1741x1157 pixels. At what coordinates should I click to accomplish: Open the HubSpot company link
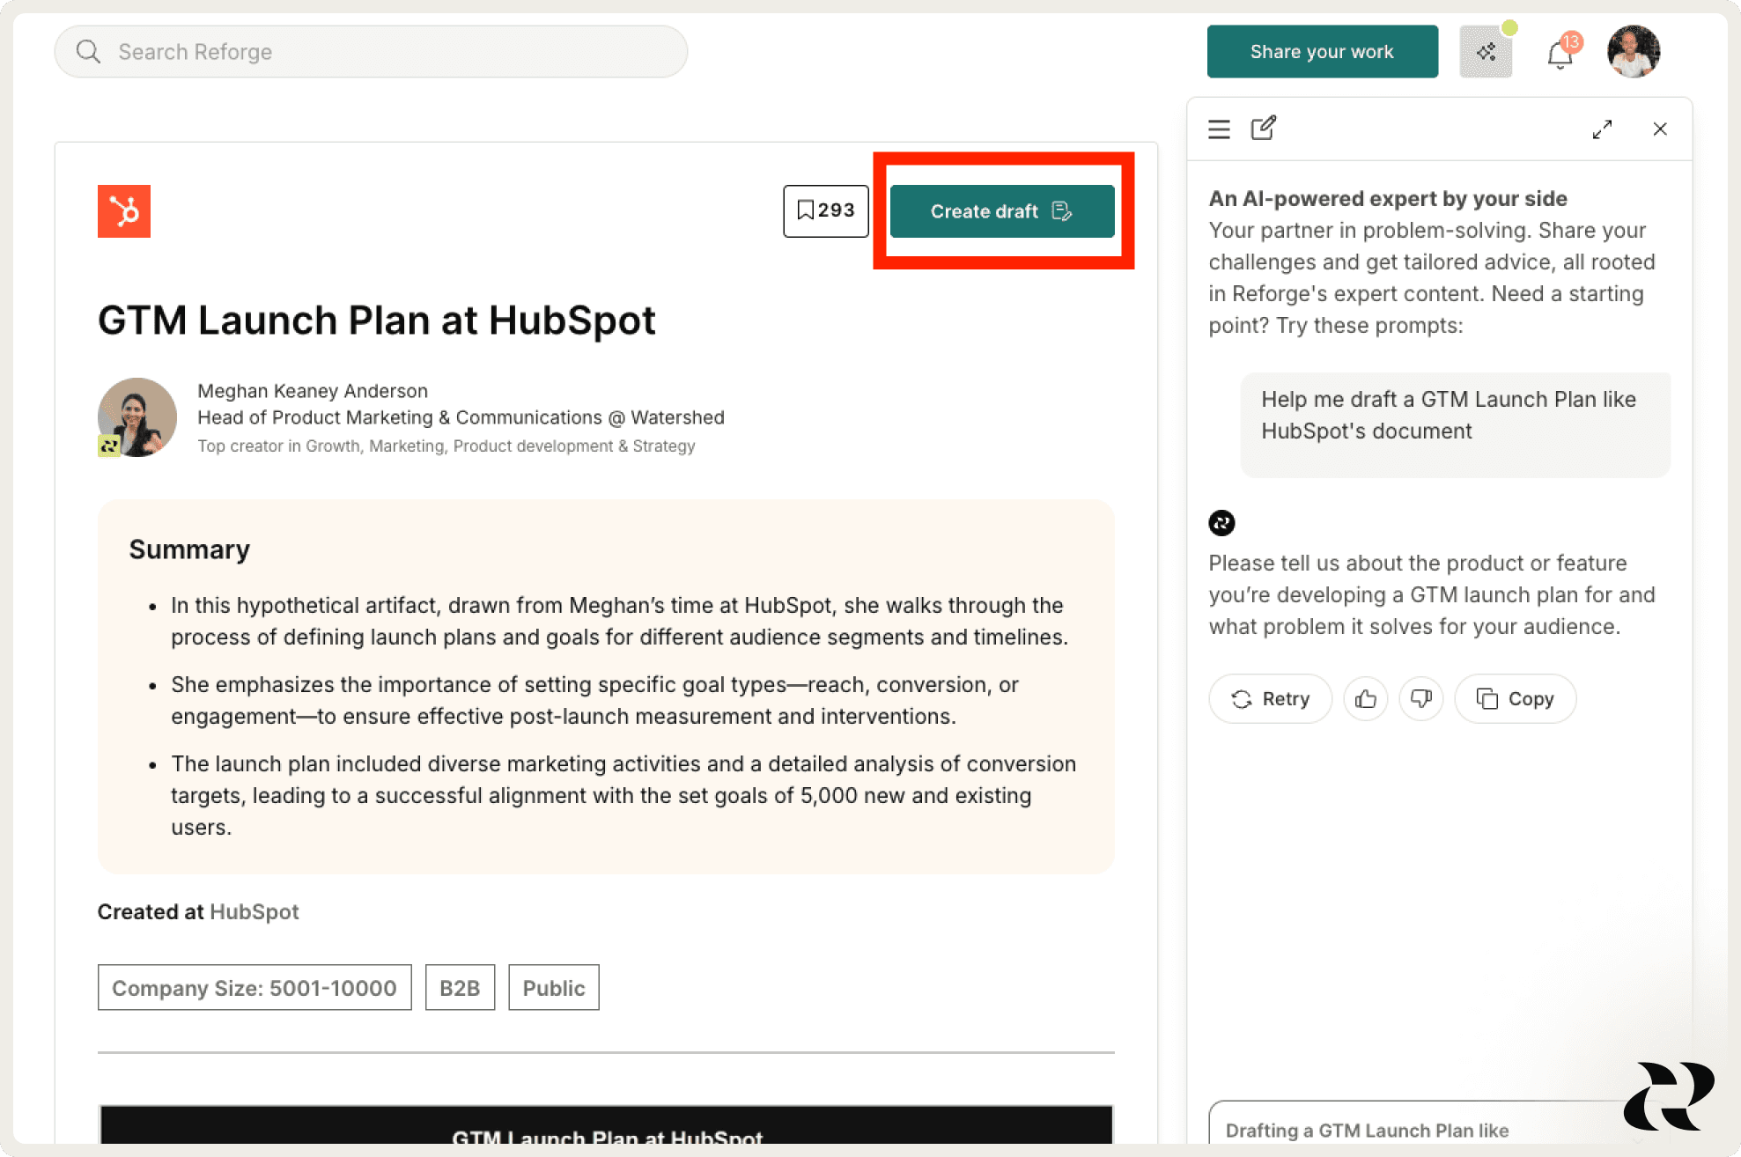pyautogui.click(x=254, y=912)
